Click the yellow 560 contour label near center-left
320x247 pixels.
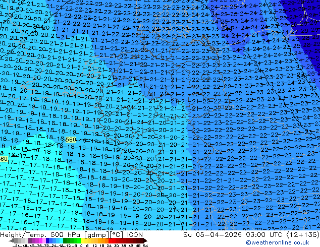point(71,140)
